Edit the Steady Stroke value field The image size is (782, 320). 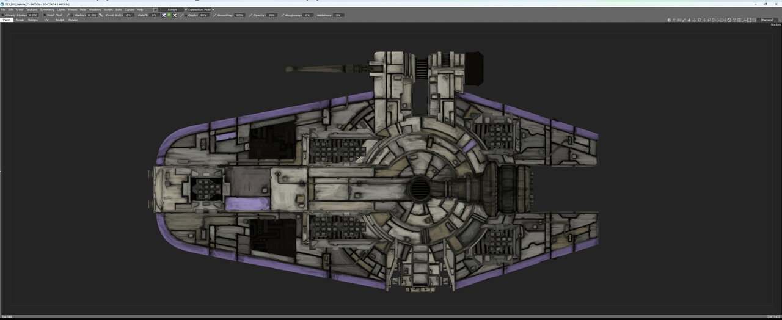pos(33,15)
